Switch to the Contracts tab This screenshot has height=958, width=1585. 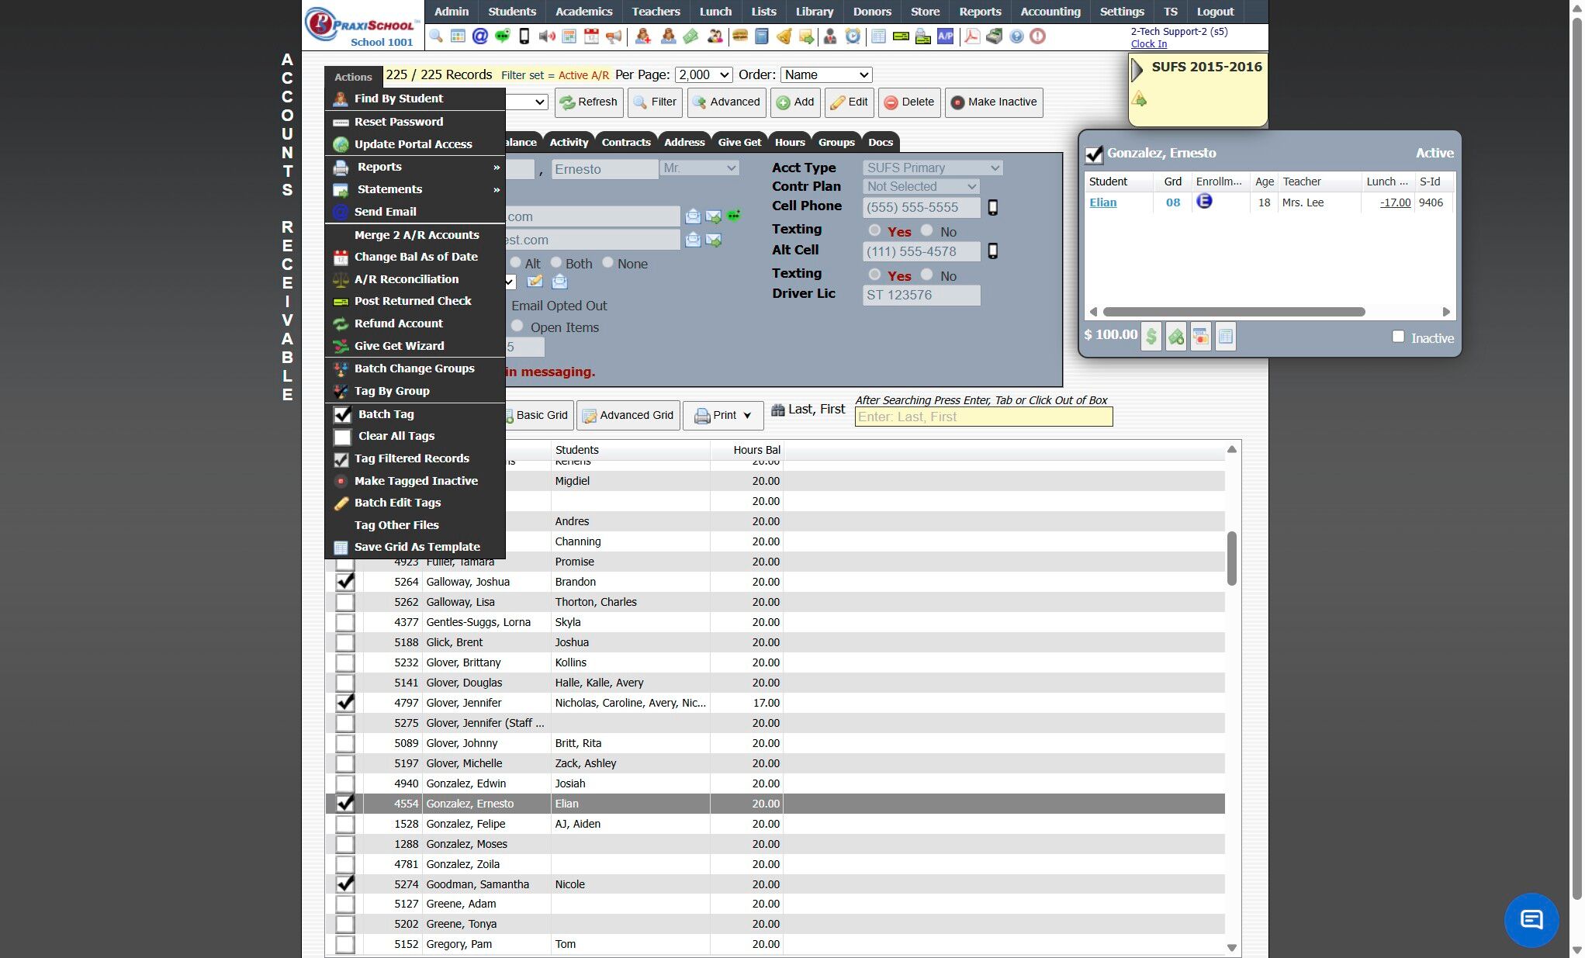(625, 142)
